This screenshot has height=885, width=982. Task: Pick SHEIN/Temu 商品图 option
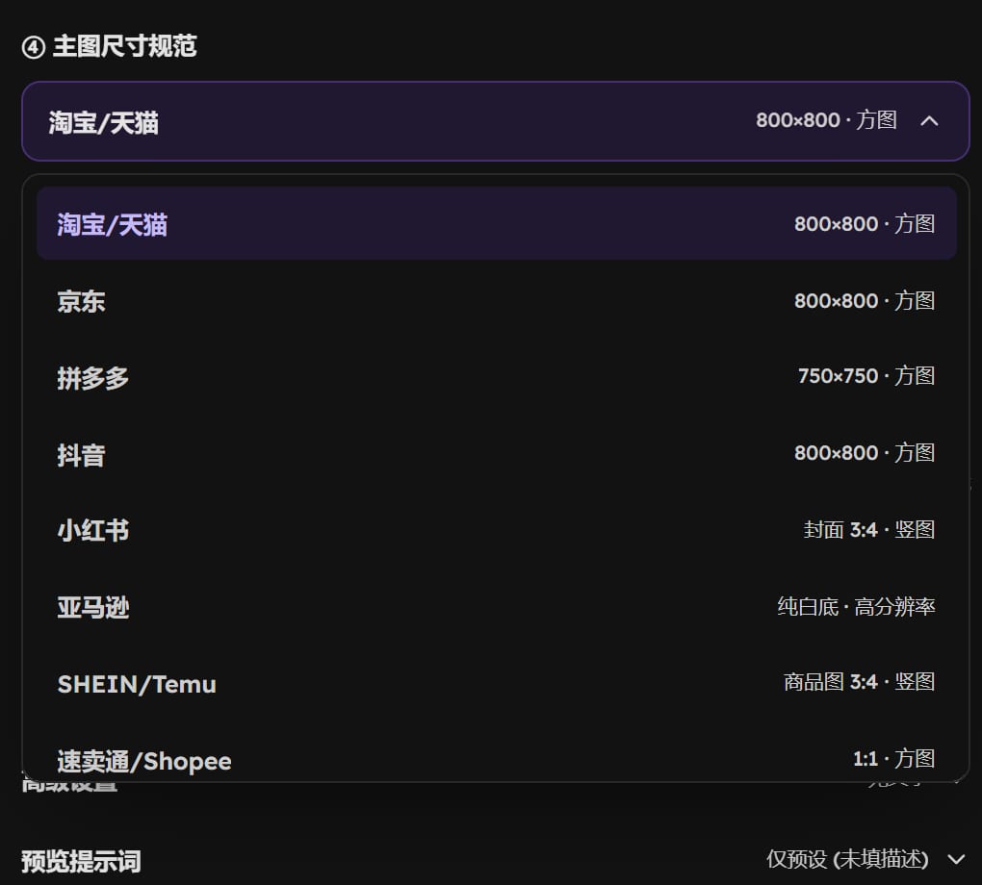click(x=496, y=683)
